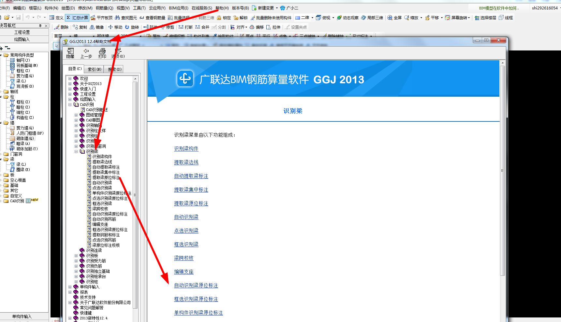Viewport: 561px width, 322px height.
Task: Click the 查看钢筋量 view rebar quantity icon
Action: point(141,18)
